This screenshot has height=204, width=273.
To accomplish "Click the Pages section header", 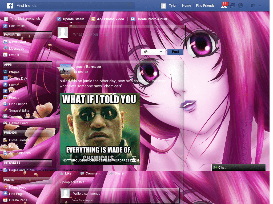I will point(27,180).
